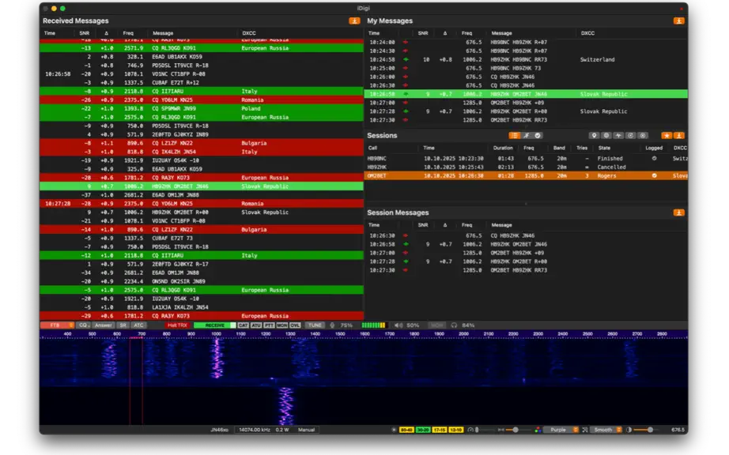Select the Sessions checkmark filter icon
The height and width of the screenshot is (455, 729).
click(538, 136)
